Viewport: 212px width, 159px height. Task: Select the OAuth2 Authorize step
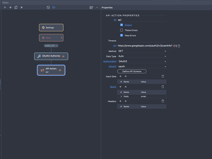tap(51, 56)
